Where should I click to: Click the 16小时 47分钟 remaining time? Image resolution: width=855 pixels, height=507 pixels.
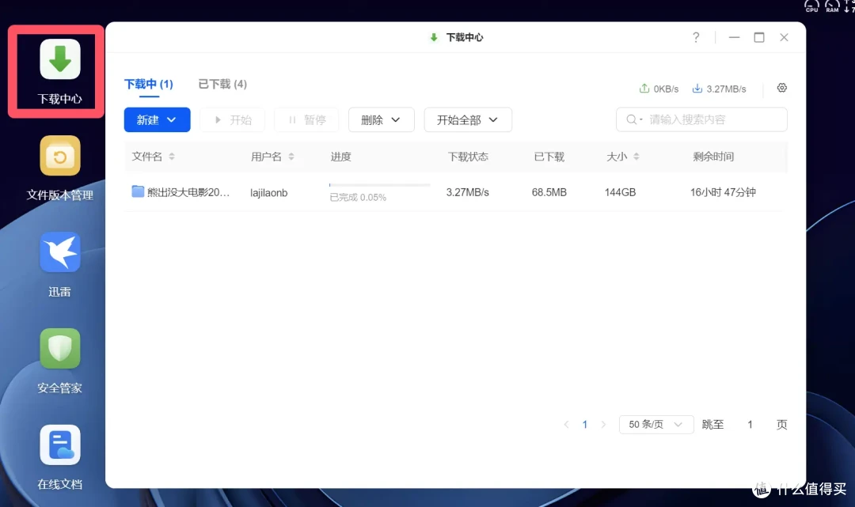click(x=723, y=192)
